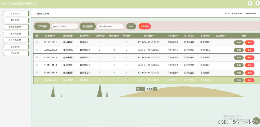View details of order 2222222222
The width and height of the screenshot is (260, 127).
[239, 50]
